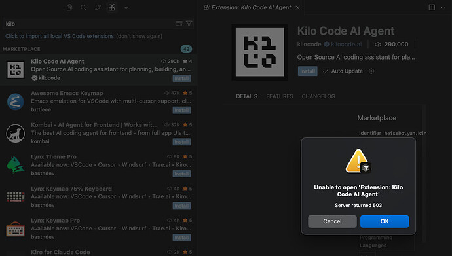Click Cancel in the error dialog
The height and width of the screenshot is (256, 452).
[332, 221]
